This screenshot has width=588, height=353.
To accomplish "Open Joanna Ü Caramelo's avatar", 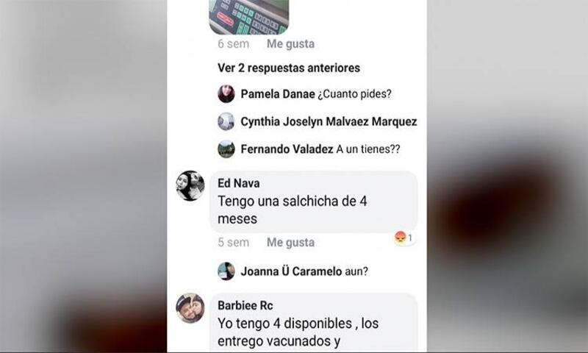I will pos(226,271).
